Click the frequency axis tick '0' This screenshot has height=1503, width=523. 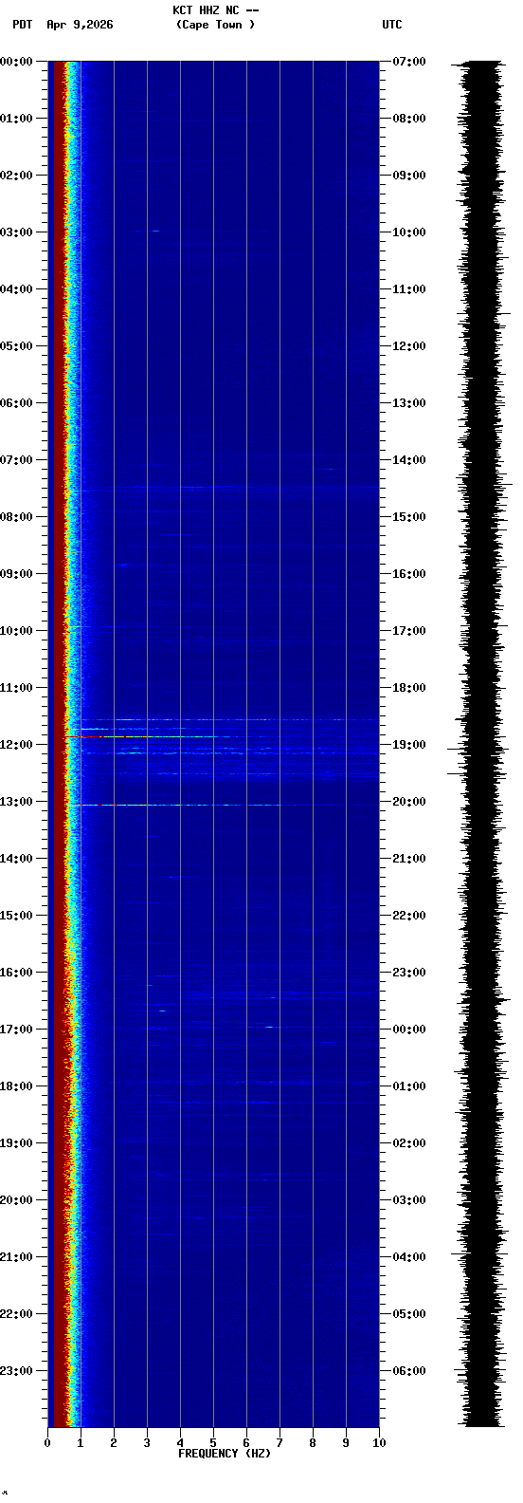tap(47, 1443)
